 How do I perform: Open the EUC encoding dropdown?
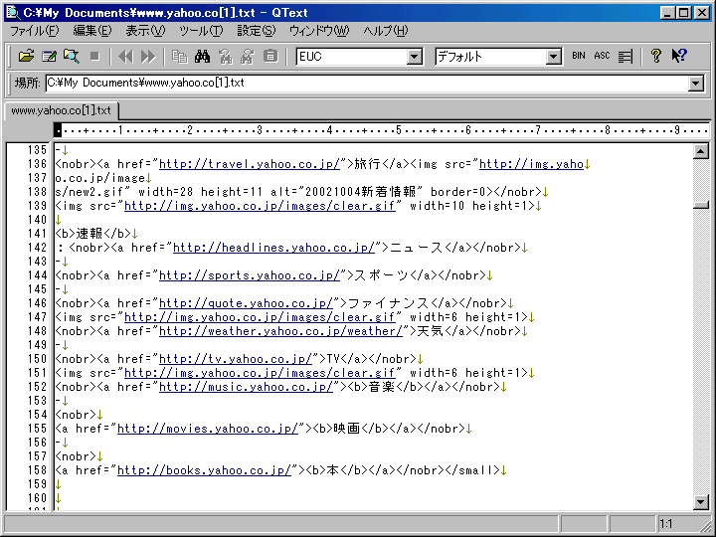[x=414, y=57]
